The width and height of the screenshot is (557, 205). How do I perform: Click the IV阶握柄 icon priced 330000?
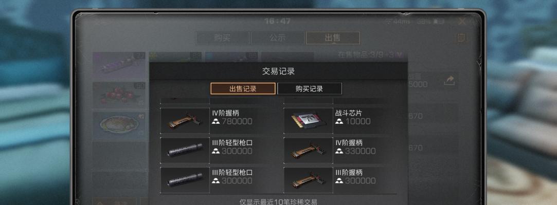(309, 151)
